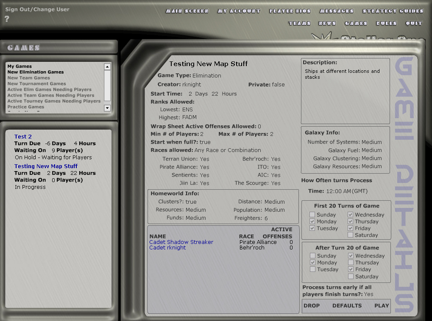Toggle Monday in After Turn 20
Image resolution: width=432 pixels, height=321 pixels.
coord(312,263)
